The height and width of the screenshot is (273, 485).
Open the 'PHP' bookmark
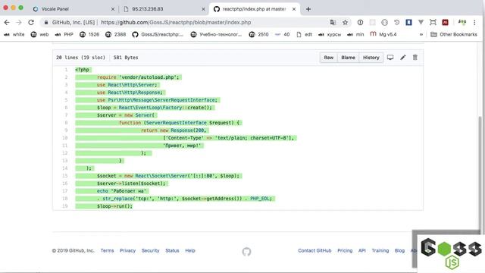point(64,34)
